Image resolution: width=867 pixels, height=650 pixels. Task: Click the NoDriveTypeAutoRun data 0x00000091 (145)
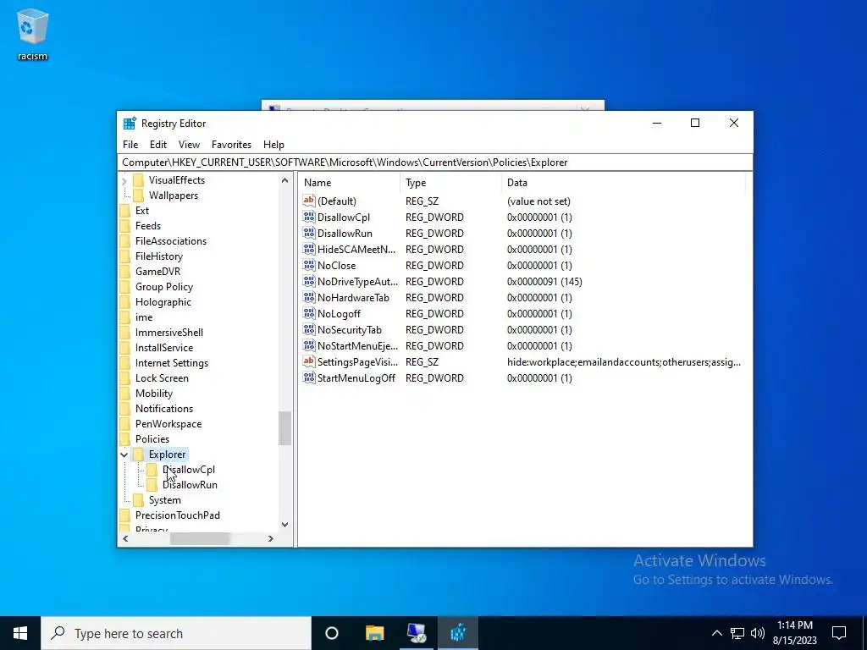[544, 282]
